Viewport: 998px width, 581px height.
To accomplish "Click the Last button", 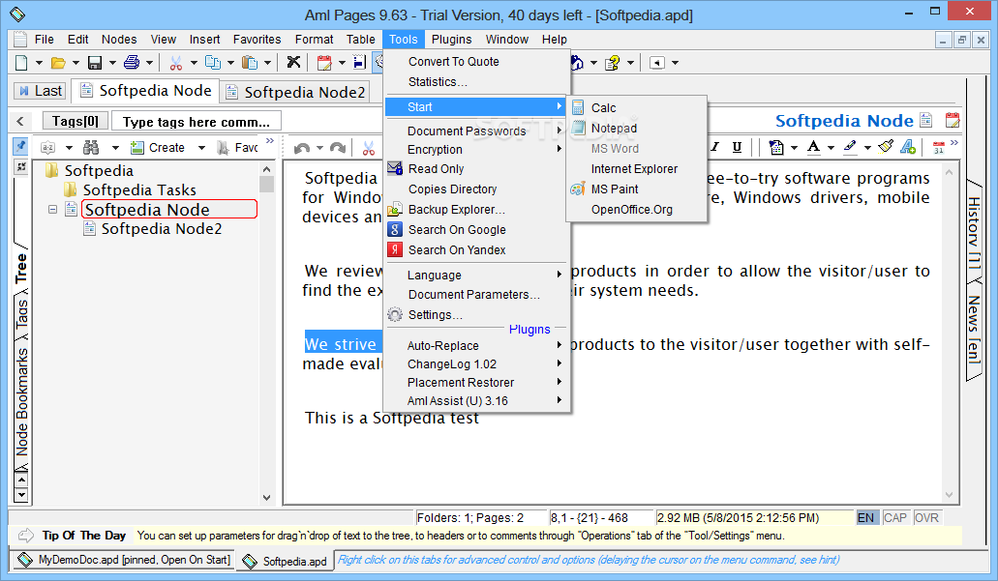I will (40, 91).
